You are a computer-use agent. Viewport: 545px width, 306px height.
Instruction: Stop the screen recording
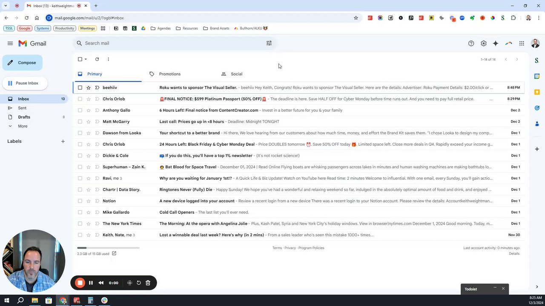(80, 283)
